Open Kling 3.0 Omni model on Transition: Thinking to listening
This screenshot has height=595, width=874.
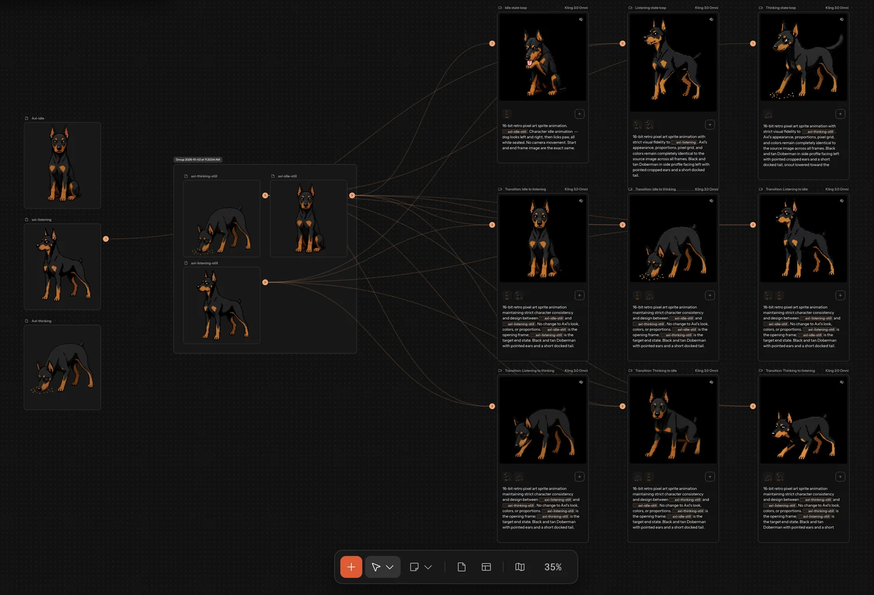coord(837,370)
